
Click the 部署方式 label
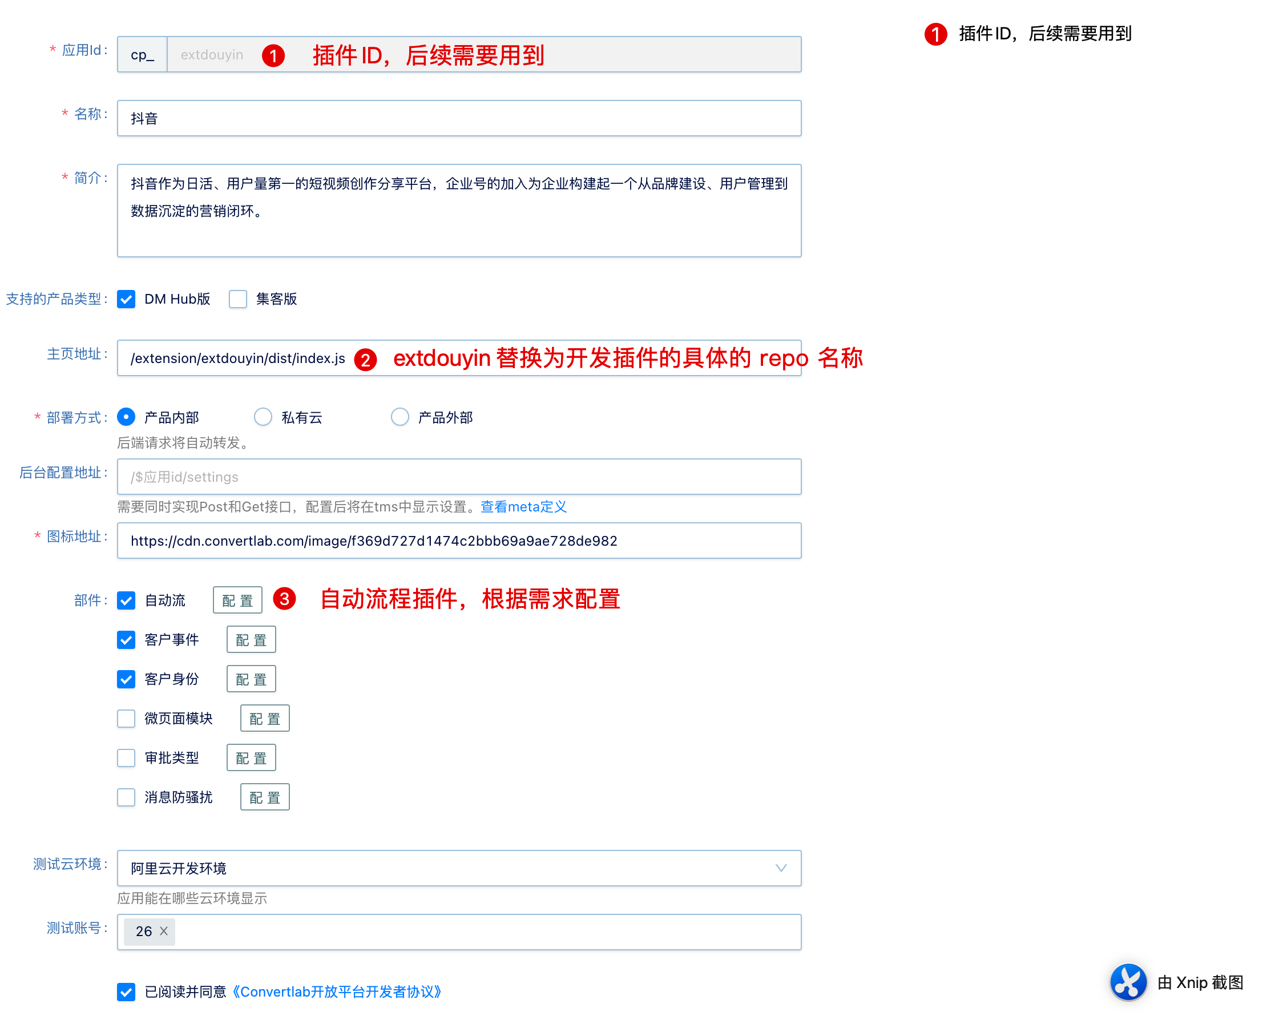(71, 418)
